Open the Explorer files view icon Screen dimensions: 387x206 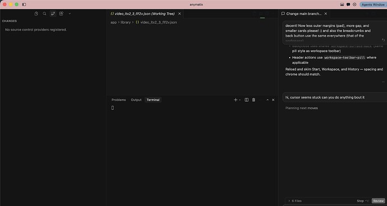[36, 14]
